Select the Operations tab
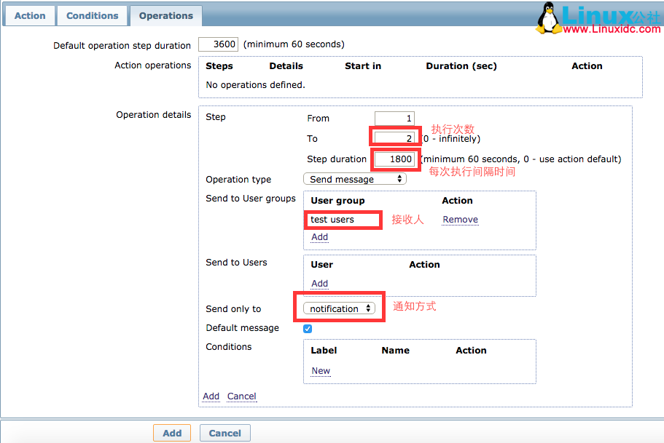The width and height of the screenshot is (664, 443). [x=166, y=15]
